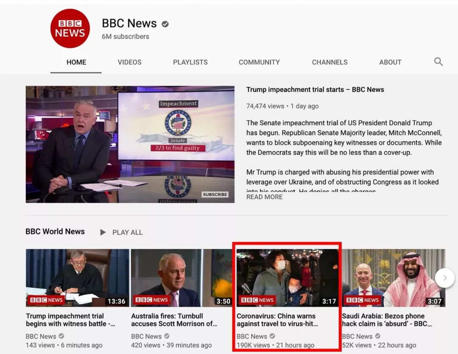Click BBC News channel name under Saudi Arabia video
Screen dimensions: 458x354
click(357, 337)
